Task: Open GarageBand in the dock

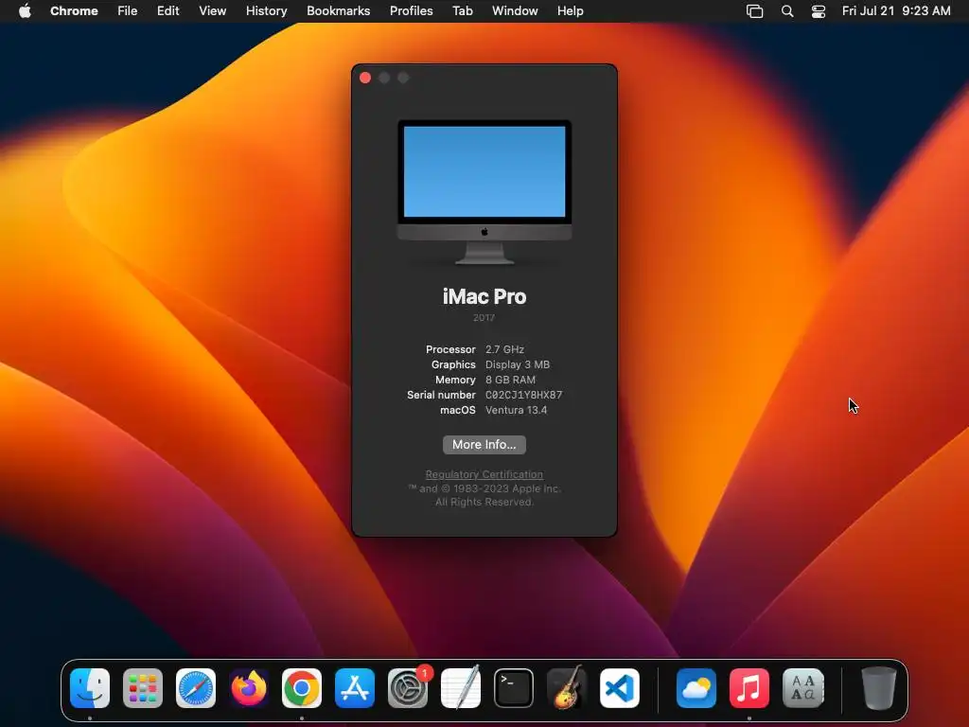Action: [567, 688]
